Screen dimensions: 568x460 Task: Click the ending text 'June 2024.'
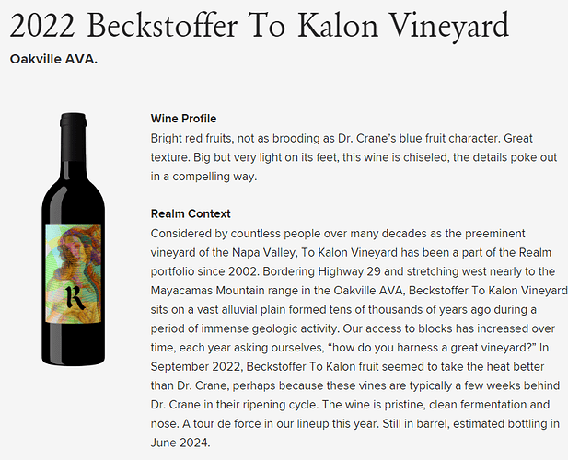point(180,443)
